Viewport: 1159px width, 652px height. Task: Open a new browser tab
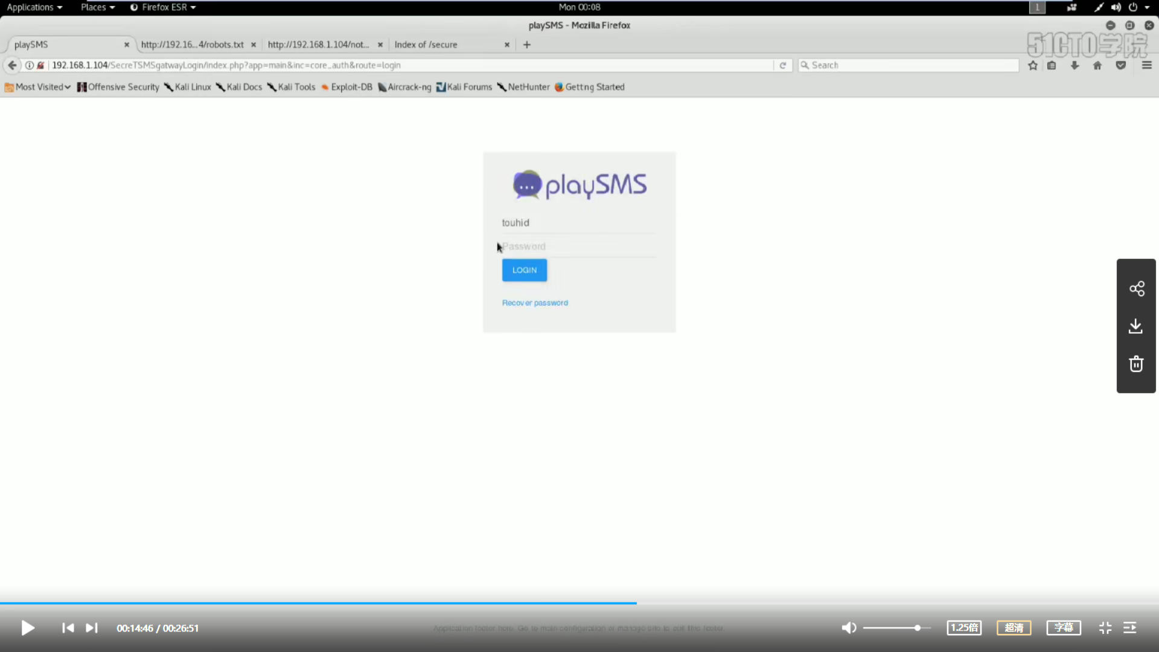(x=527, y=45)
